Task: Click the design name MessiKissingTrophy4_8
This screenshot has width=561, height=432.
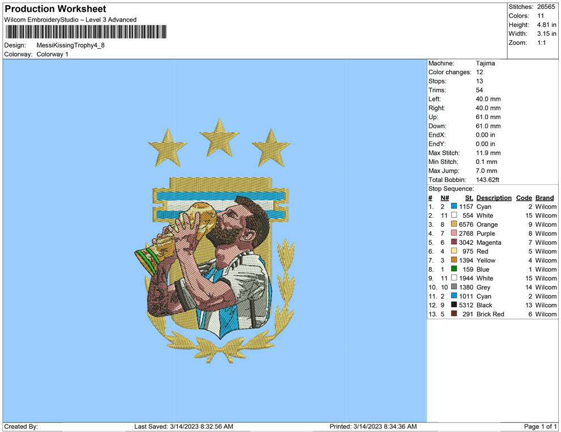Action: click(x=70, y=45)
